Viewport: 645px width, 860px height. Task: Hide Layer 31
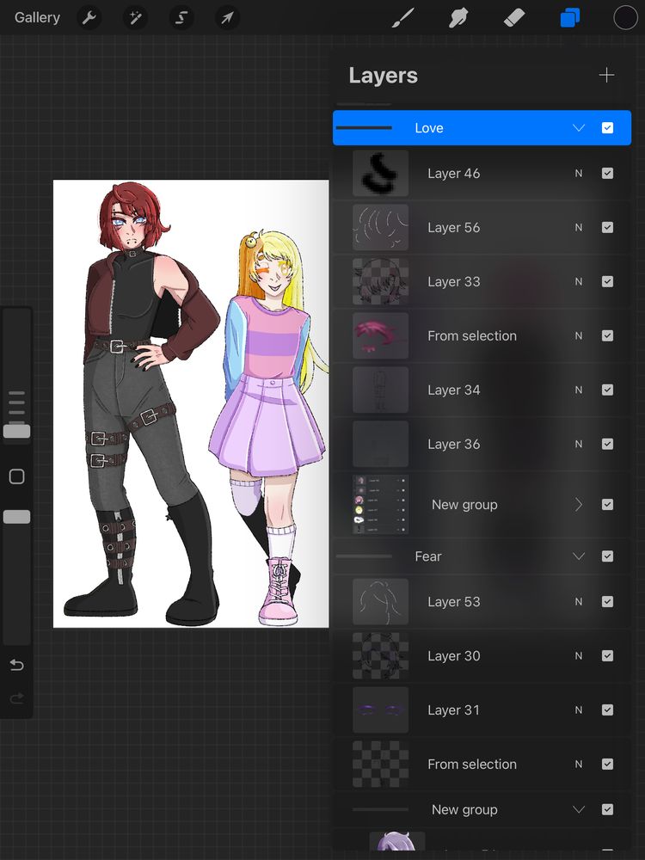click(x=607, y=709)
